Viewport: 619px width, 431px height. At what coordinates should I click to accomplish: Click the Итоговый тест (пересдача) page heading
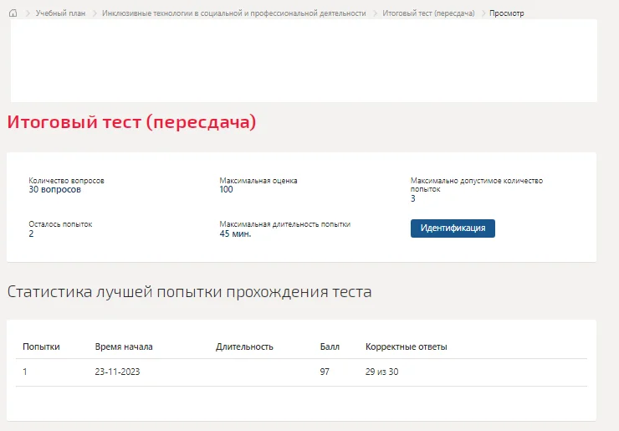131,121
